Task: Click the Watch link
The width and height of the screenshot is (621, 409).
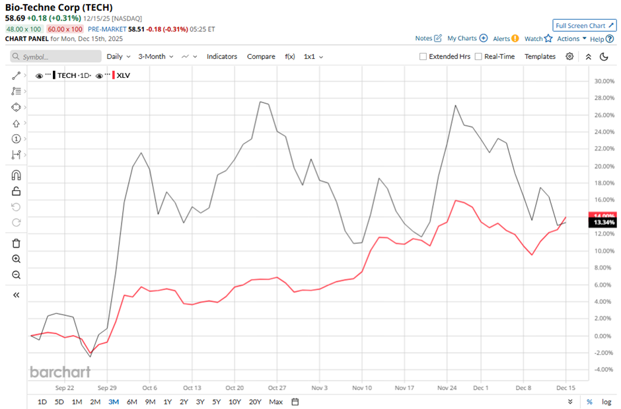Action: click(534, 38)
